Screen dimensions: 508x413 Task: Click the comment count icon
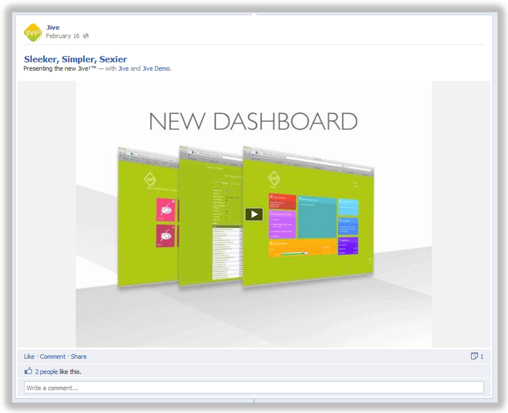click(474, 356)
